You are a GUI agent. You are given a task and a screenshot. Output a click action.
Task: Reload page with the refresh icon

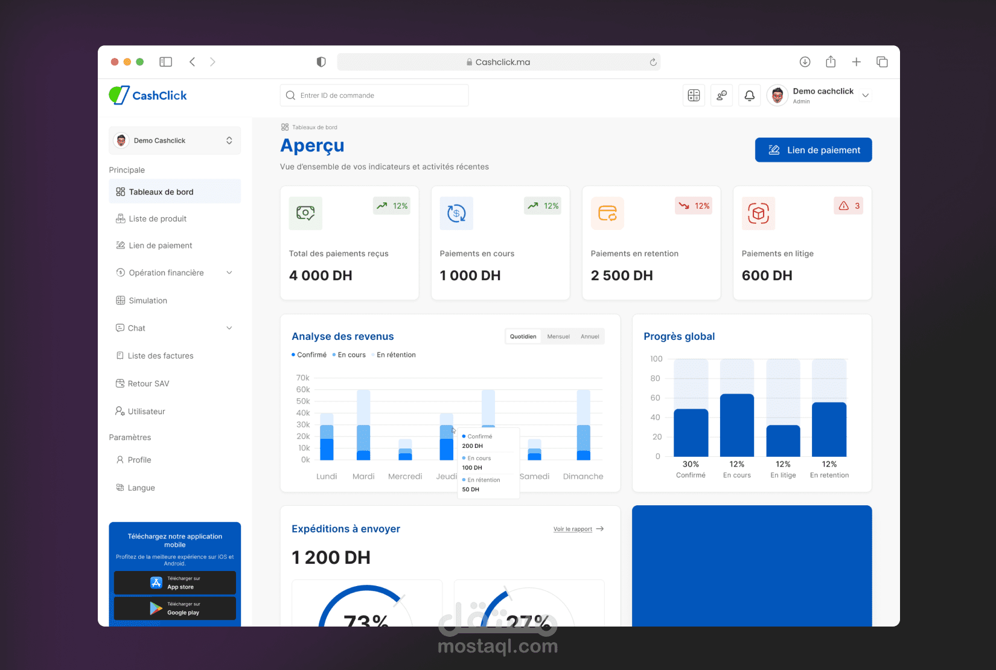click(x=653, y=62)
